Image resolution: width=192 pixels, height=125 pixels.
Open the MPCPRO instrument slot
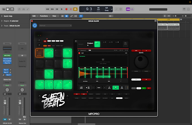pos(7,55)
